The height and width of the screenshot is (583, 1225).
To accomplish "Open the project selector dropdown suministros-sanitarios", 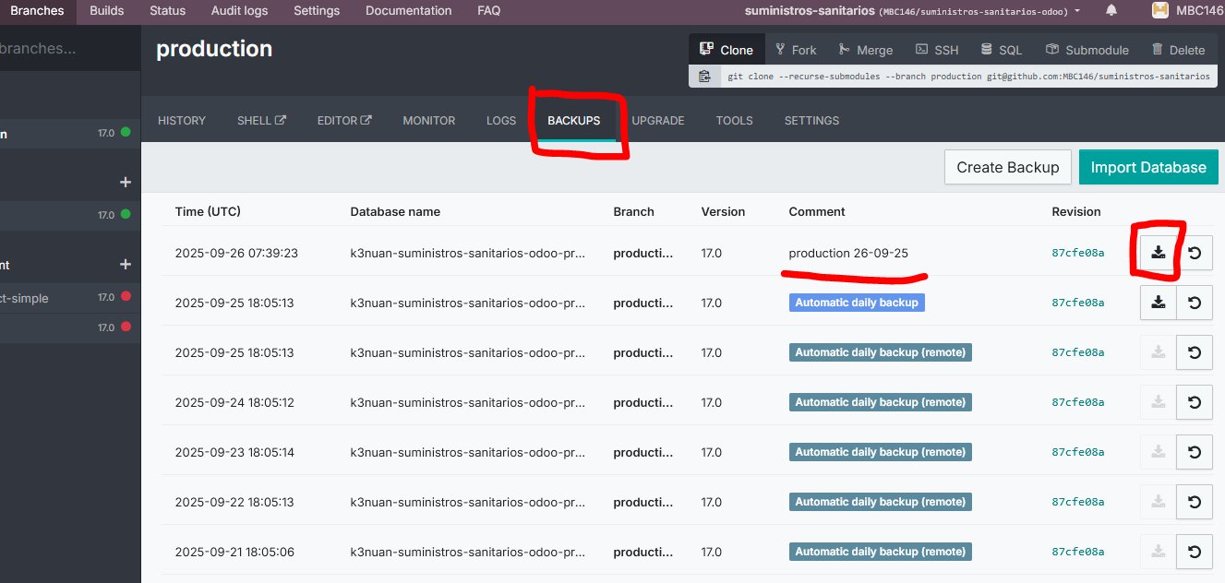I will (912, 11).
